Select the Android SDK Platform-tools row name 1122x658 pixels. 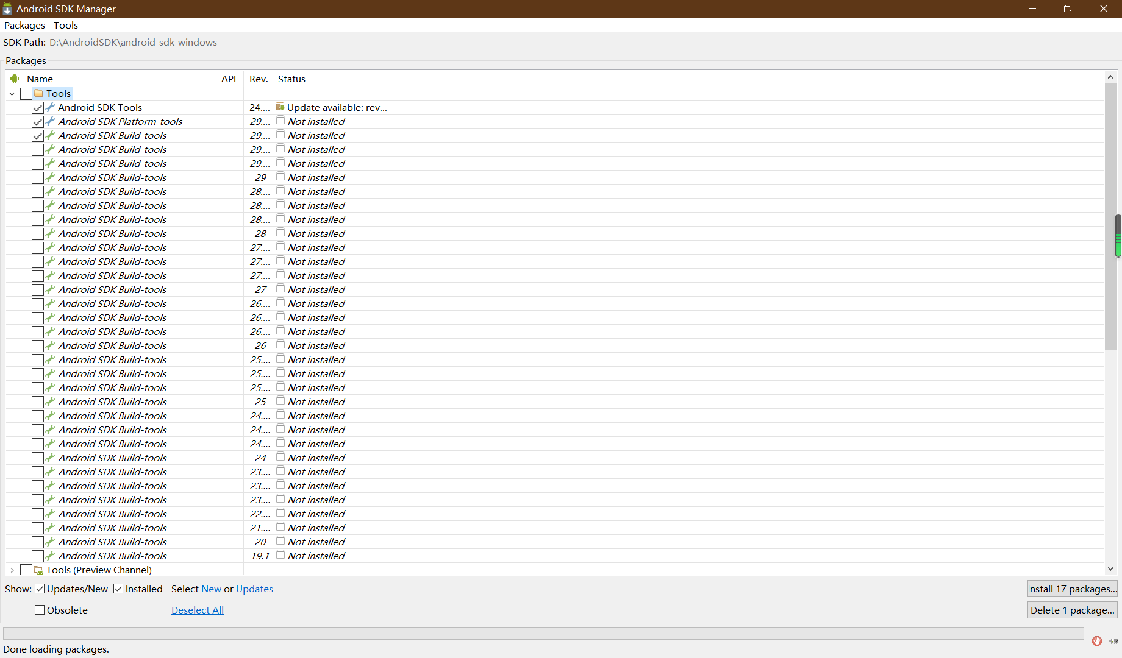[120, 121]
